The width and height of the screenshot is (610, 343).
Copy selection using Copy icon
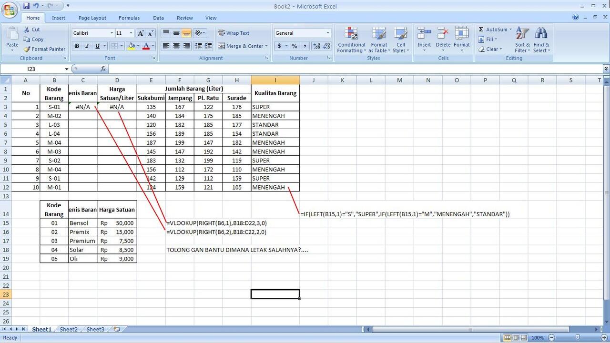33,40
